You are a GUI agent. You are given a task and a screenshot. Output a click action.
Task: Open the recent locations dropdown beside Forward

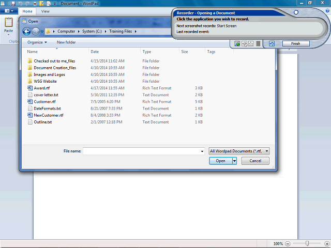point(42,32)
